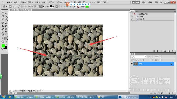Expand the 默认动作 action set

click(137, 14)
